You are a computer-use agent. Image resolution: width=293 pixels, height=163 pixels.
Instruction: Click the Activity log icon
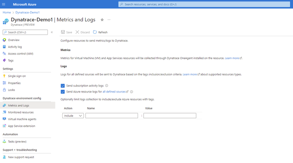(x=5, y=47)
